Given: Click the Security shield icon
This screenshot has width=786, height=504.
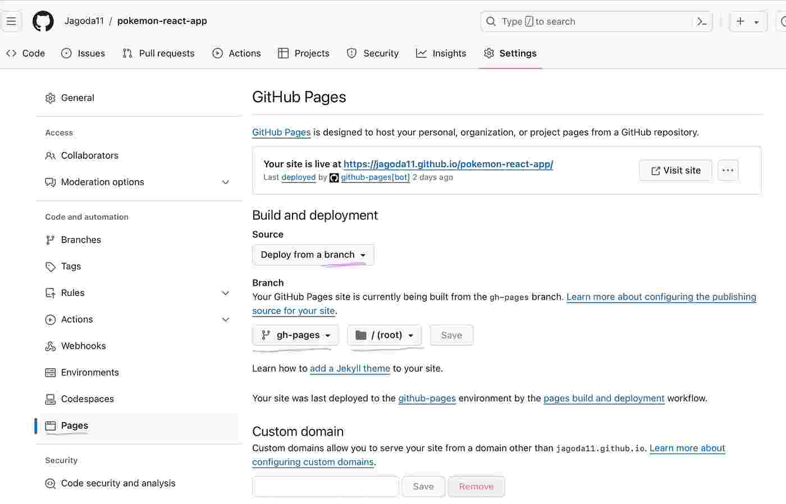Looking at the screenshot, I should (352, 53).
